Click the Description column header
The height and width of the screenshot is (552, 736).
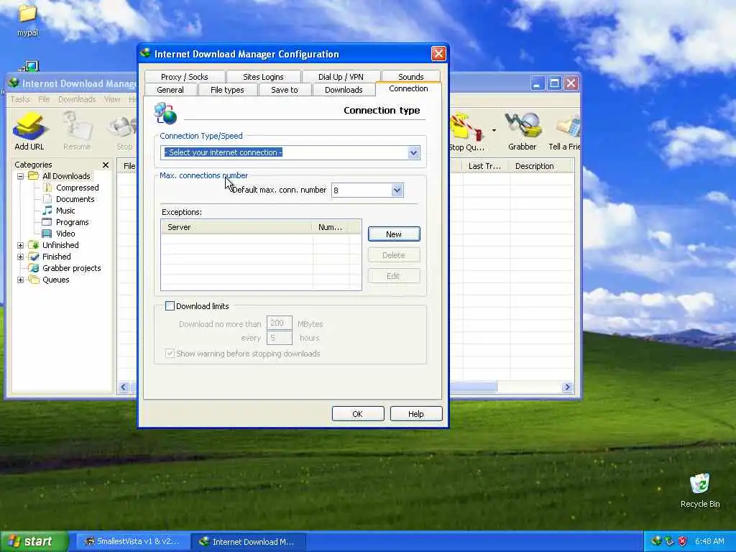540,166
